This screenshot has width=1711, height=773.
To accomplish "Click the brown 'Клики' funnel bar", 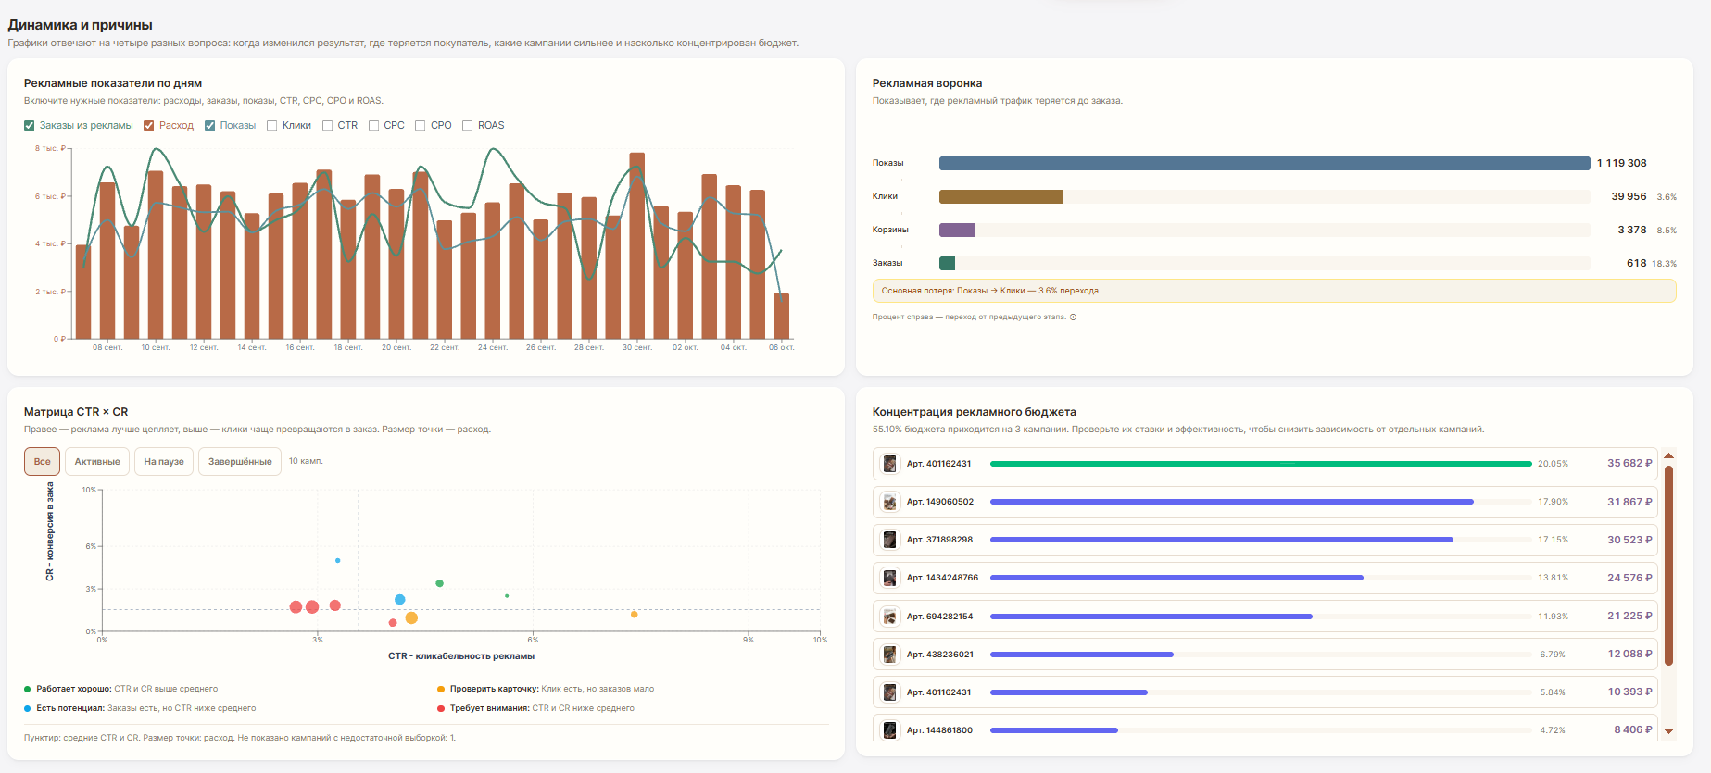I will tap(1000, 196).
